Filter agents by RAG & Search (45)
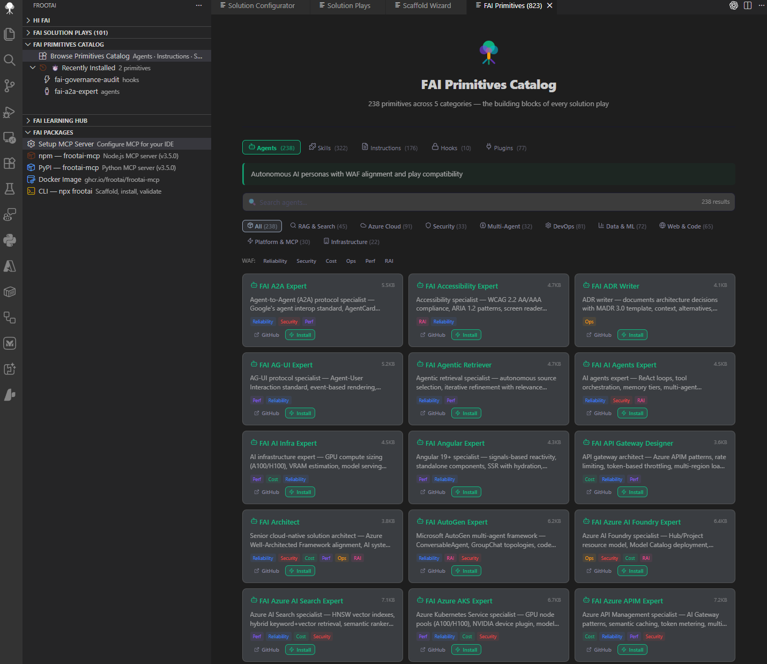The image size is (767, 664). pos(318,226)
